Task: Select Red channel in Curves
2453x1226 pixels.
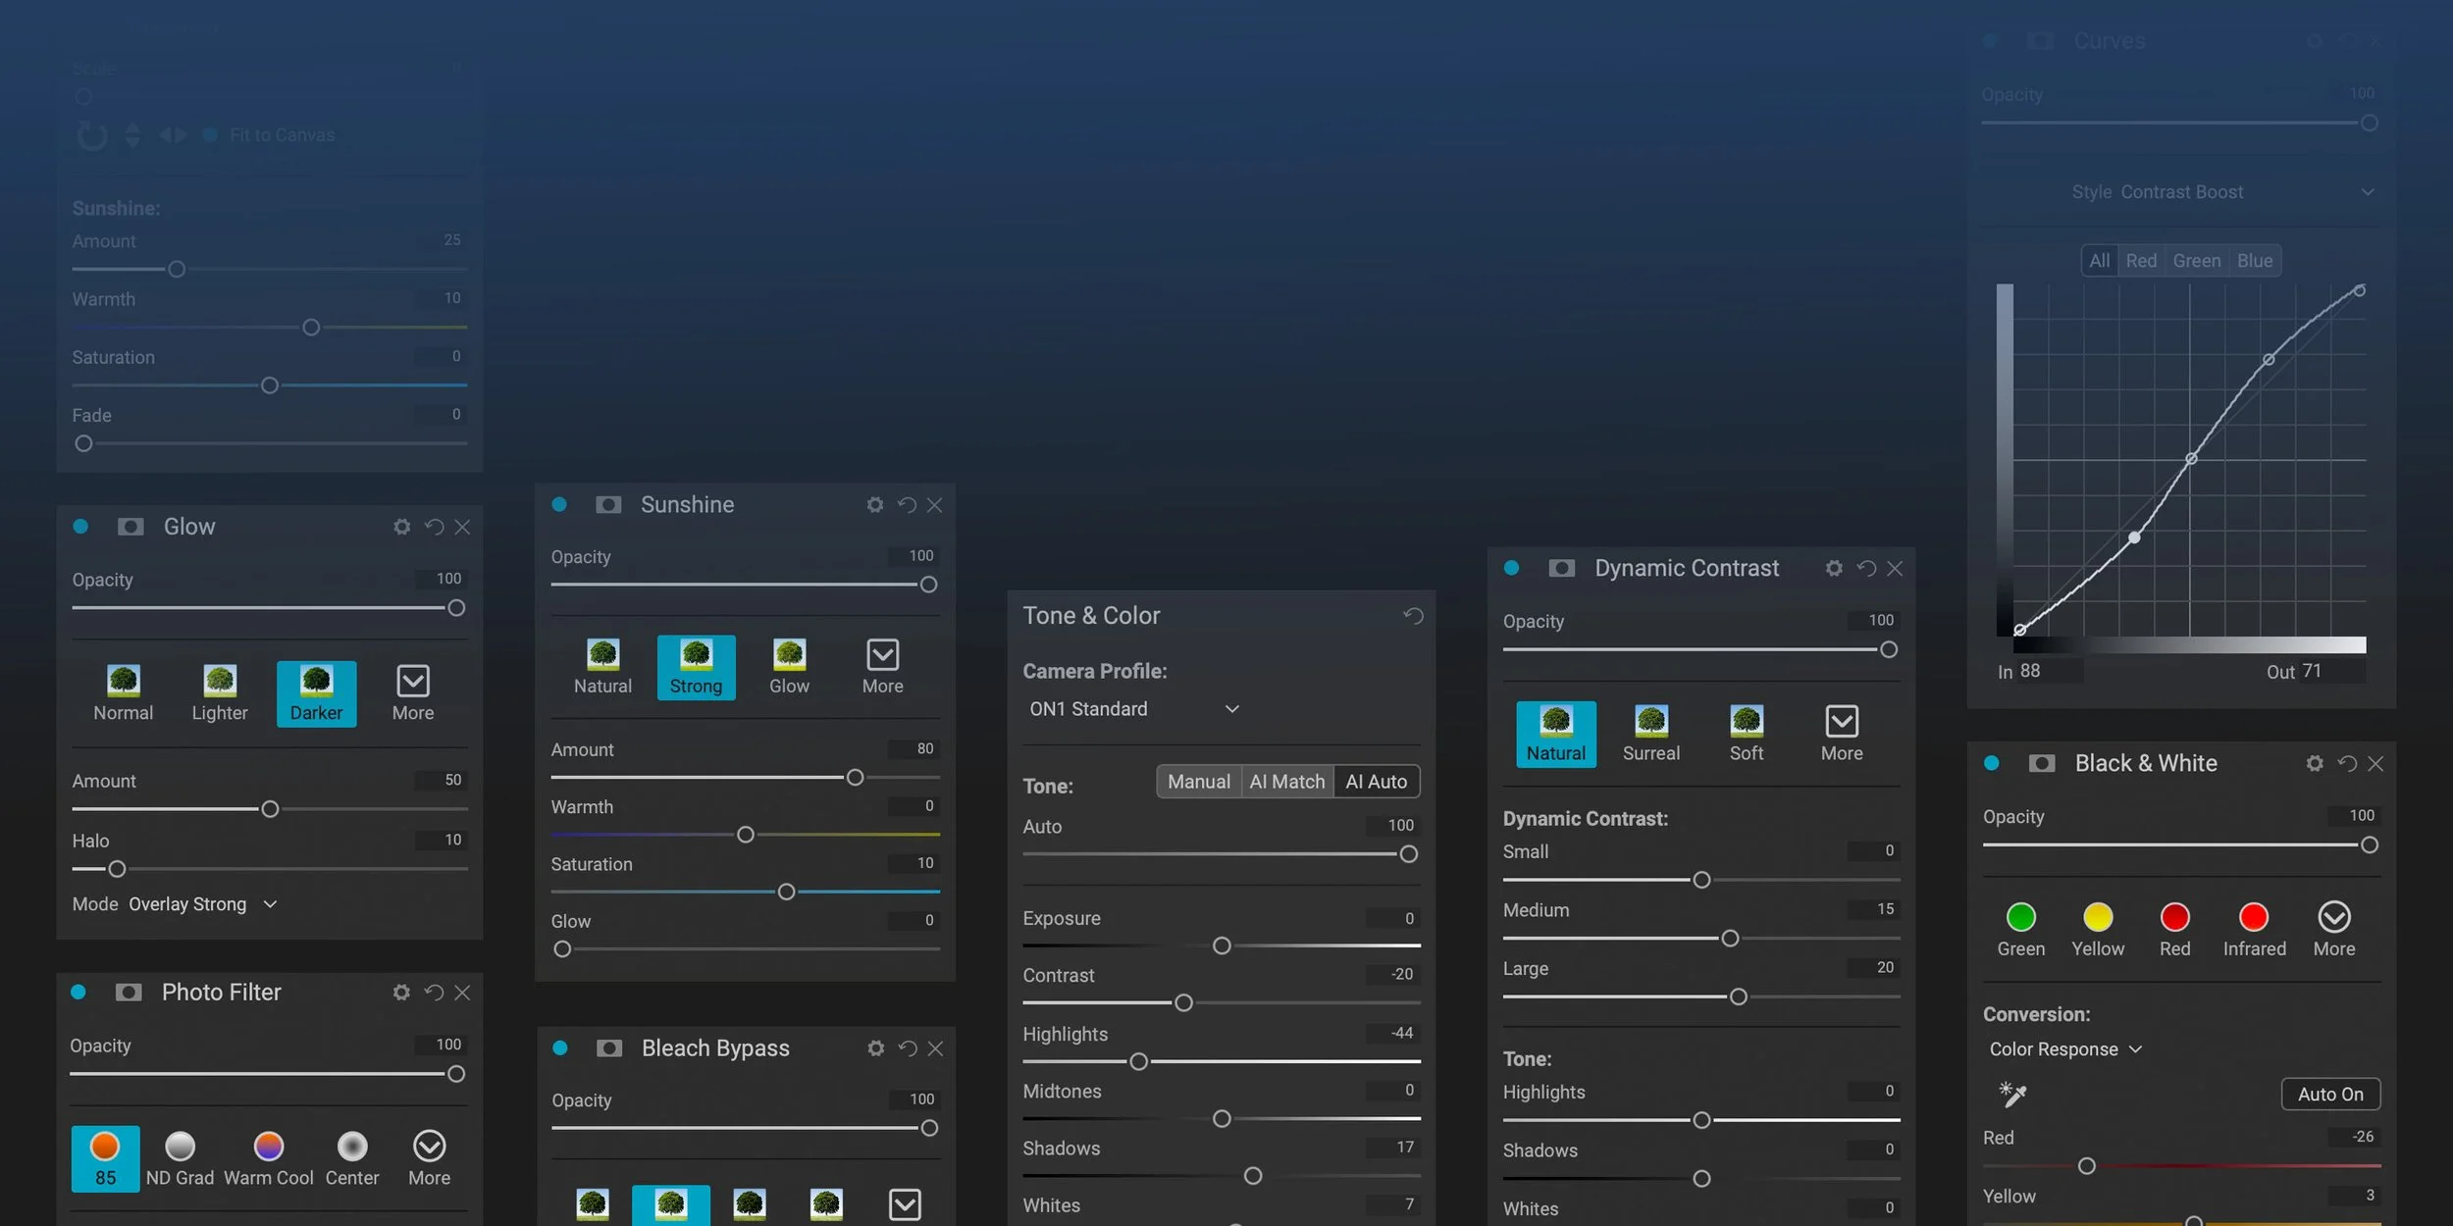Action: point(2141,261)
